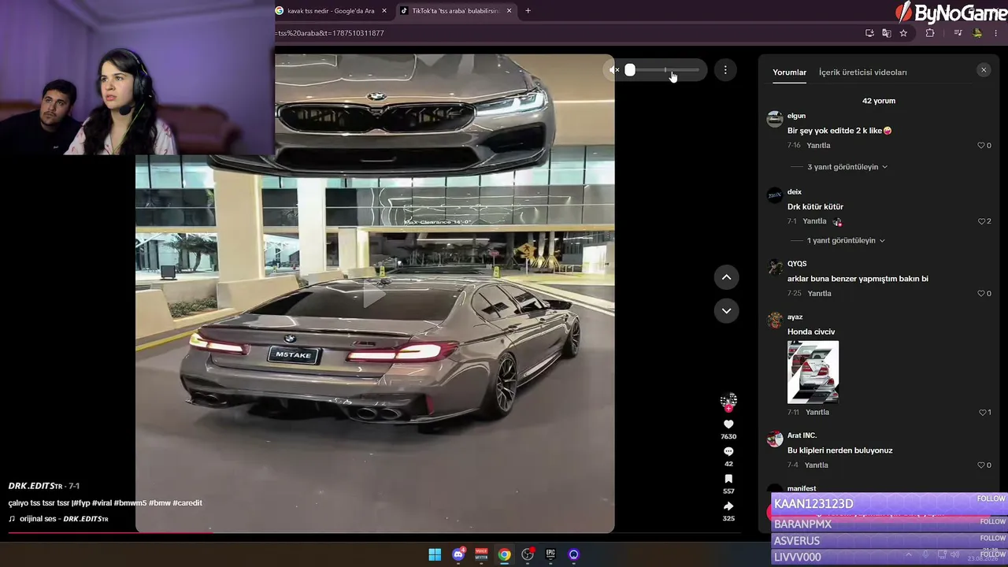Unmute the TikTok video with speaker icon

click(x=614, y=70)
